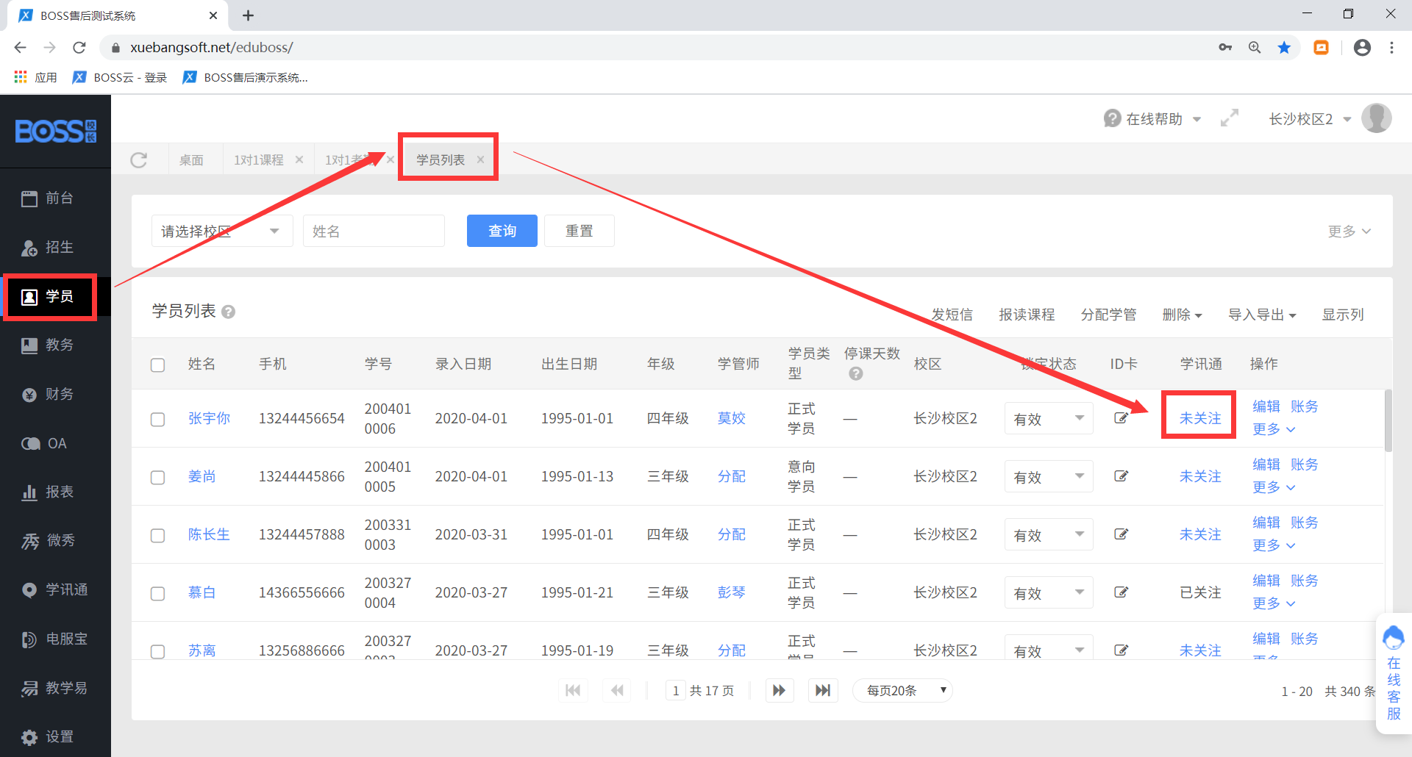The width and height of the screenshot is (1412, 757).
Task: Open 财务 module in sidebar
Action: [48, 395]
